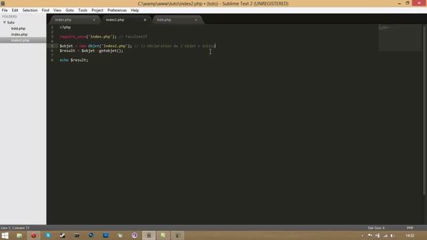Open the pale grey-green taskbar app

(x=120, y=235)
